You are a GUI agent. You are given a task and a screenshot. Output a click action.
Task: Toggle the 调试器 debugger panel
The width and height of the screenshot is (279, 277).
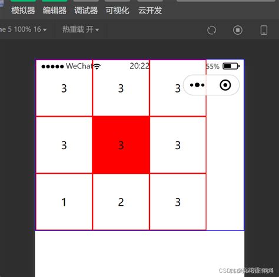pos(86,11)
